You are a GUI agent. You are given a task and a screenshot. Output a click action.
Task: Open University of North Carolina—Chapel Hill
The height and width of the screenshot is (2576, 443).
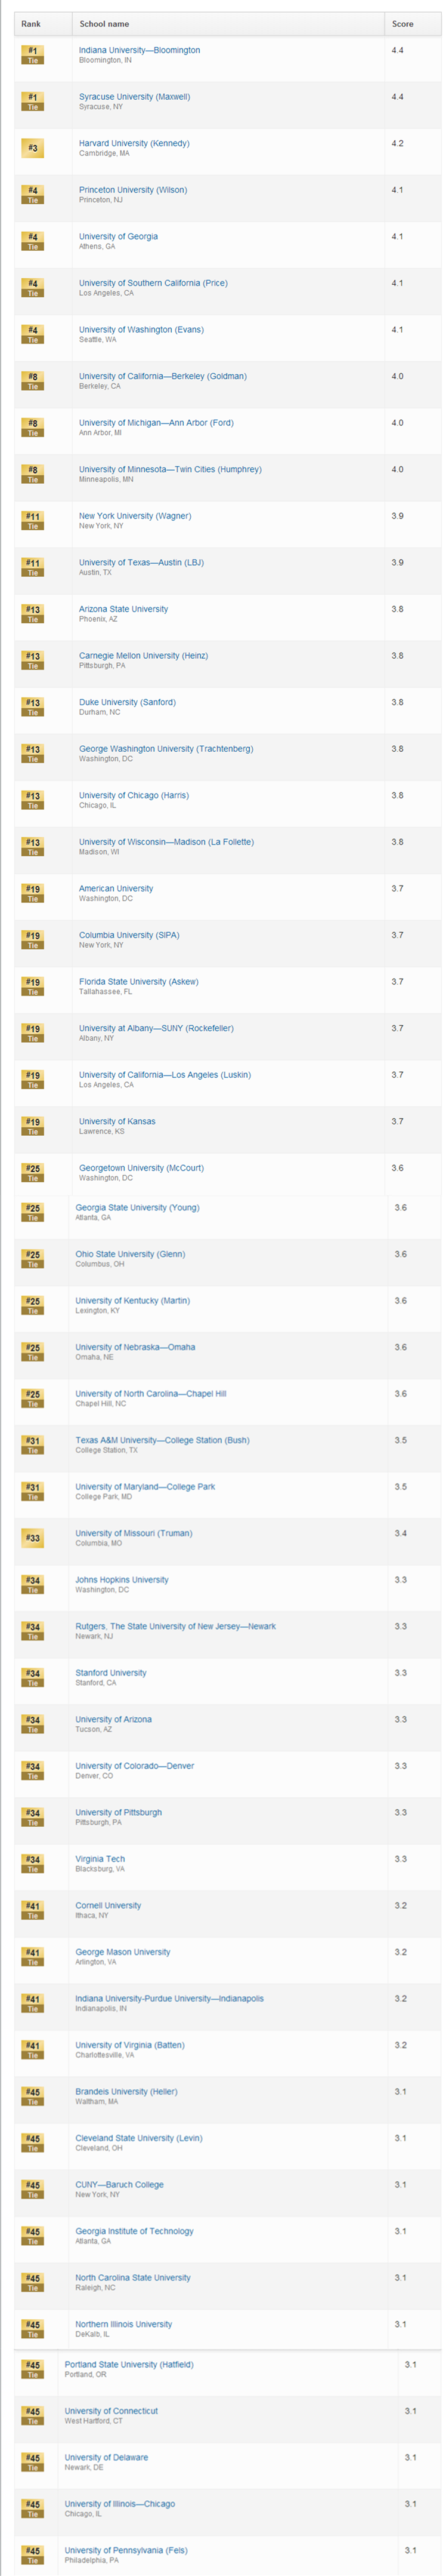pyautogui.click(x=151, y=1394)
